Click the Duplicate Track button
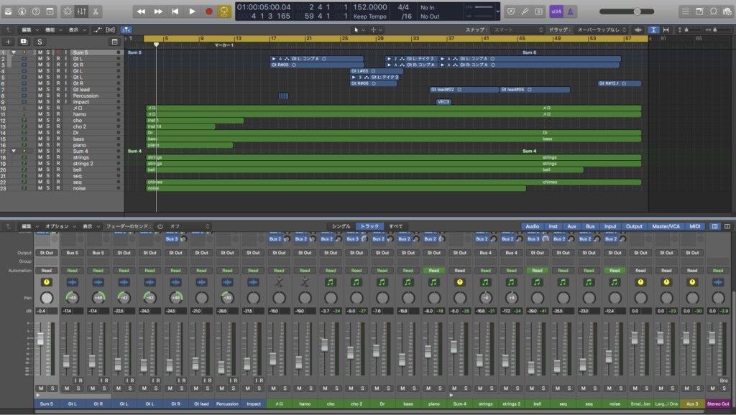The image size is (736, 415). (x=24, y=42)
